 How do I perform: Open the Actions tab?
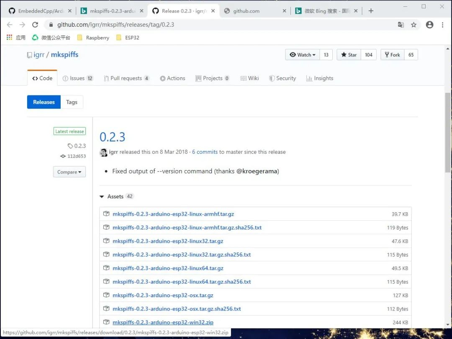(x=172, y=78)
